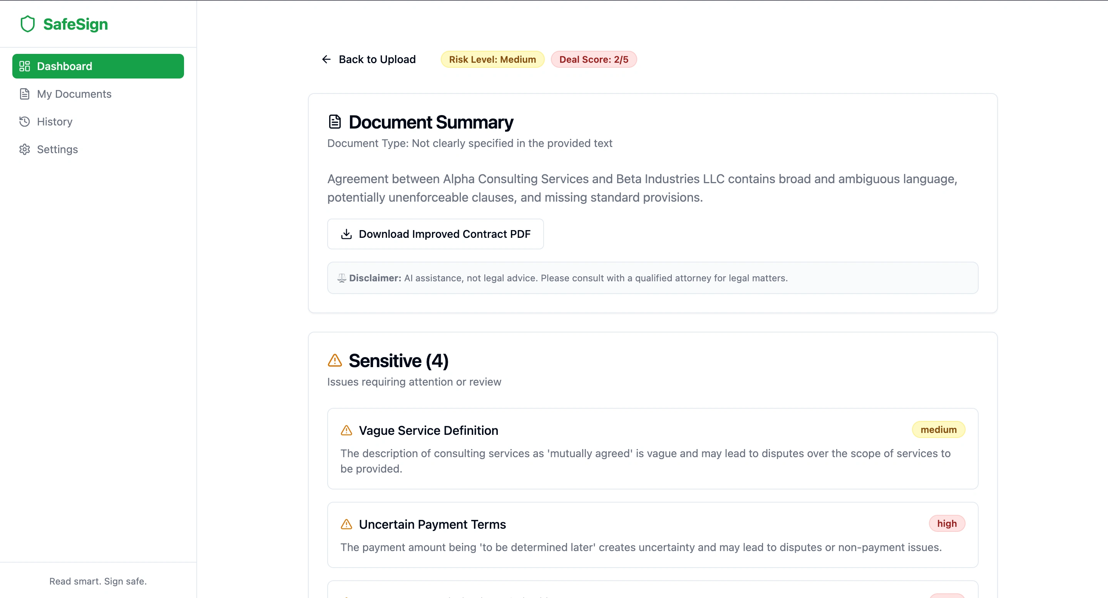Click the History clock icon
Screen dimensions: 1108x598
(x=25, y=122)
